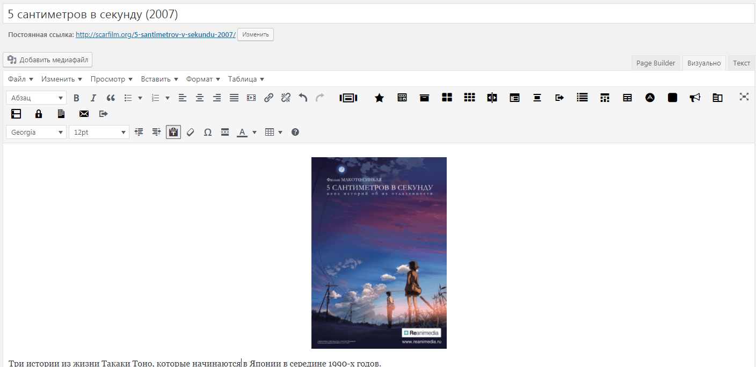Open the Абзац paragraph format dropdown
Viewport: 756px width, 367px height.
point(36,98)
